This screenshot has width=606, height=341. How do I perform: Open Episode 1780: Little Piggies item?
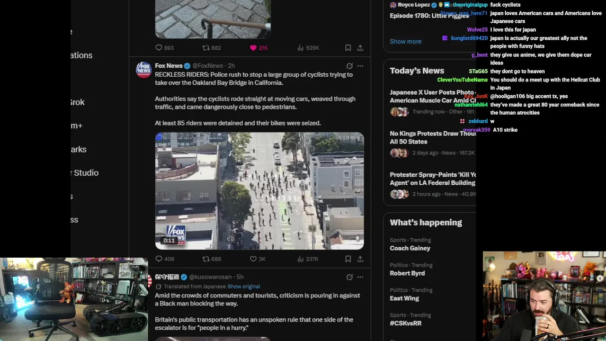coord(429,16)
